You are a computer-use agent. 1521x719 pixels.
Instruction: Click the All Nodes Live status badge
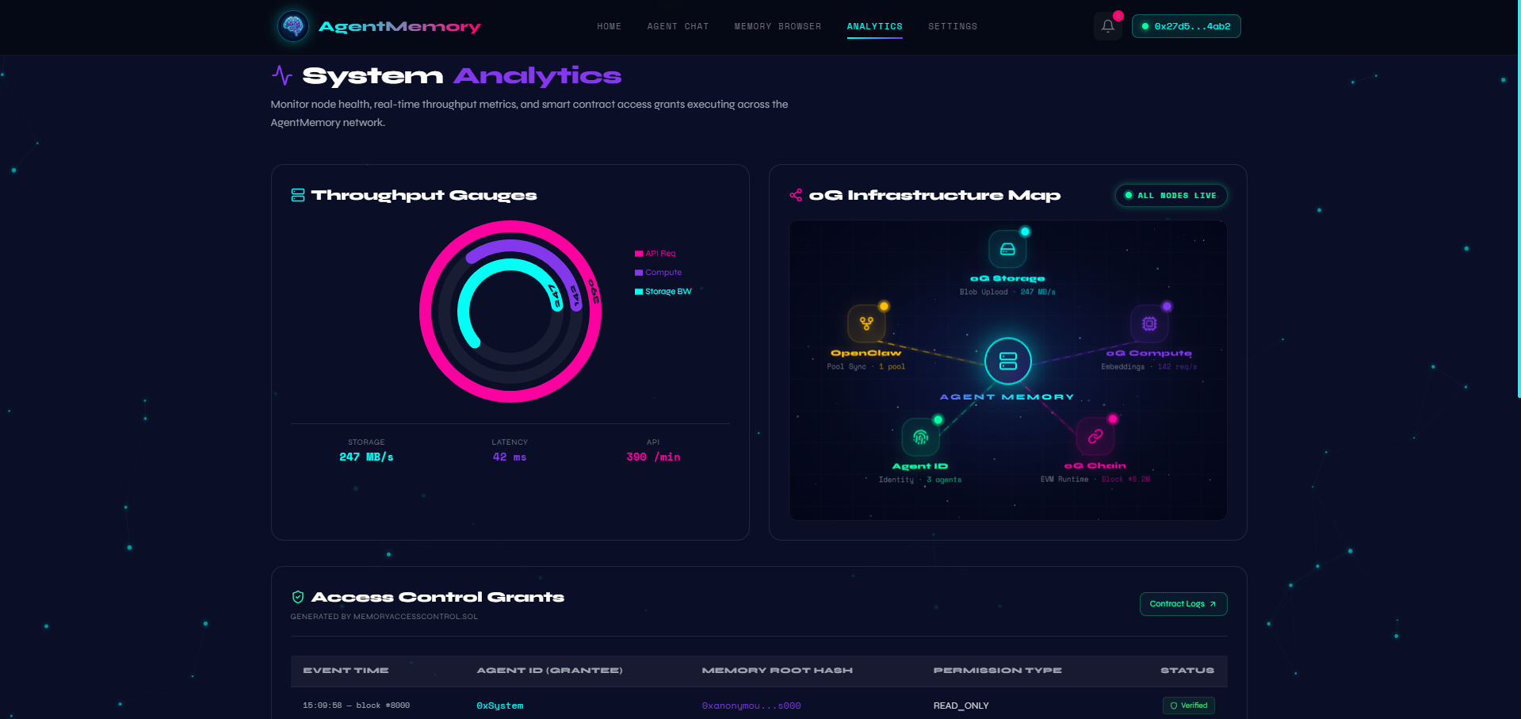coord(1171,196)
